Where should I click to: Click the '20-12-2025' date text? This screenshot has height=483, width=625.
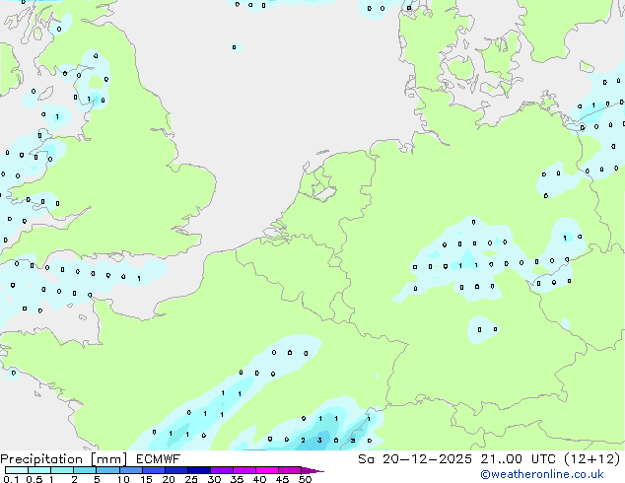coord(427,459)
